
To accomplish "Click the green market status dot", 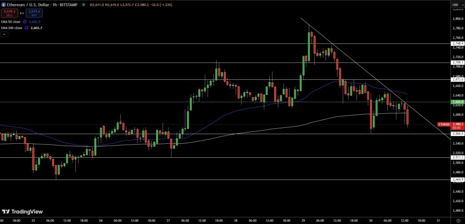I will [x=84, y=5].
